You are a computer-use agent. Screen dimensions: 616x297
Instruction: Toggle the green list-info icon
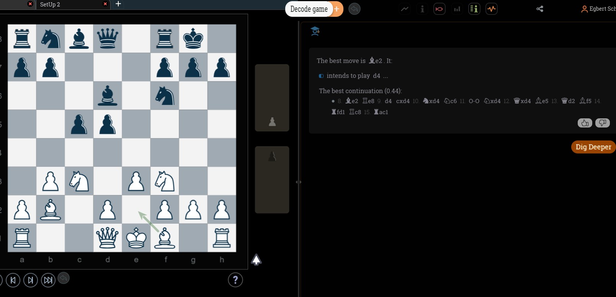(474, 9)
